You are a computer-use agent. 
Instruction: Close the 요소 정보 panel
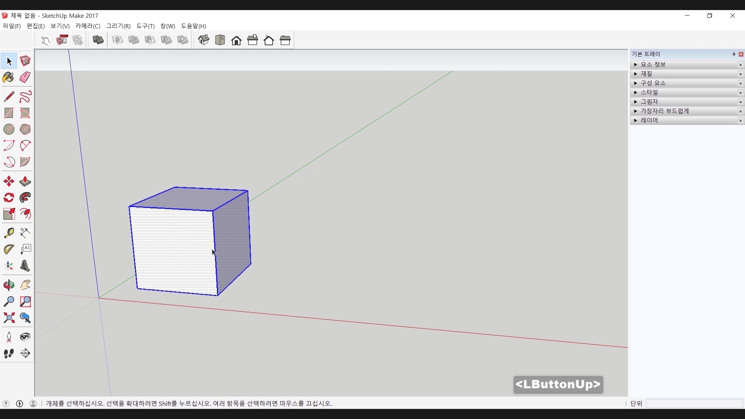741,65
